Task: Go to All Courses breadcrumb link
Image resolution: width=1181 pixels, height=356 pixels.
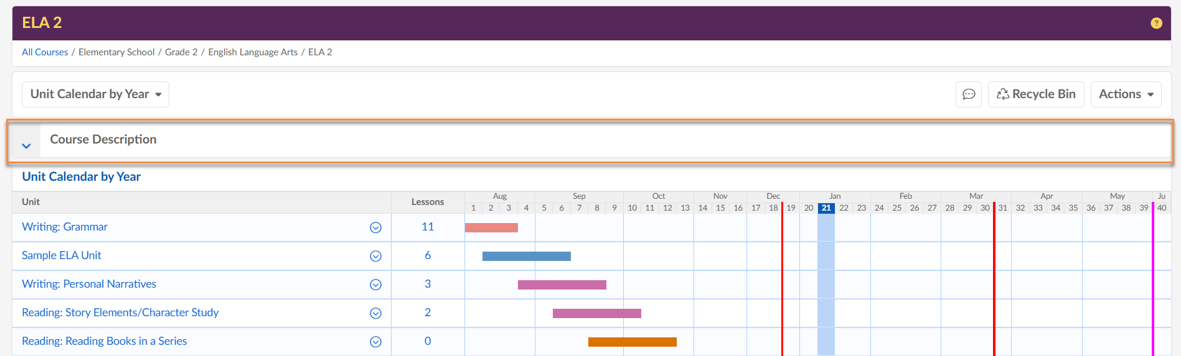Action: click(45, 52)
